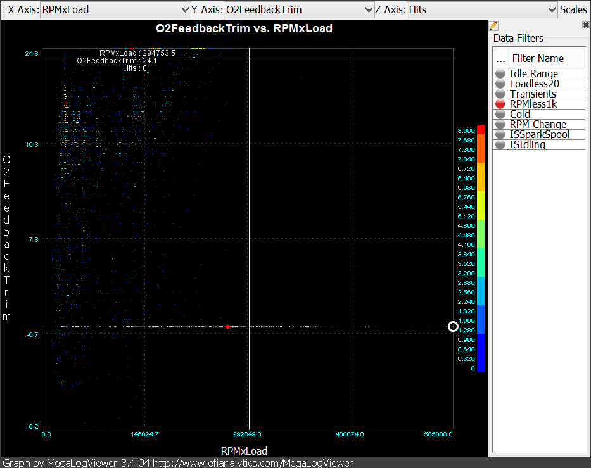Click the red top of the color scale

481,129
